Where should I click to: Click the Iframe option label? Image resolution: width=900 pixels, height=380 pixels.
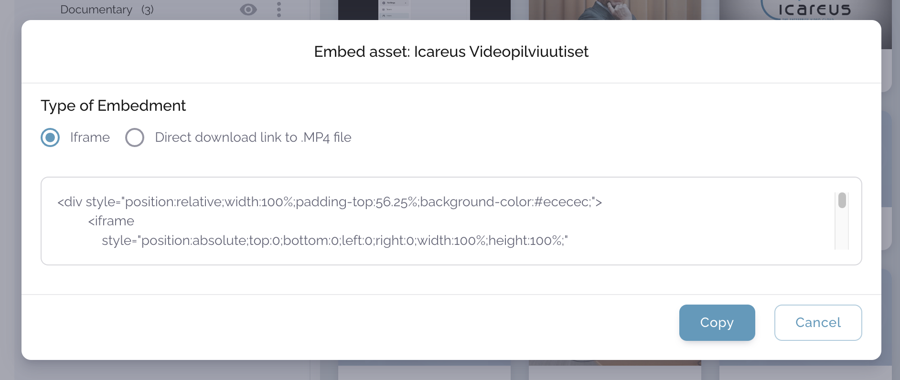(x=90, y=137)
